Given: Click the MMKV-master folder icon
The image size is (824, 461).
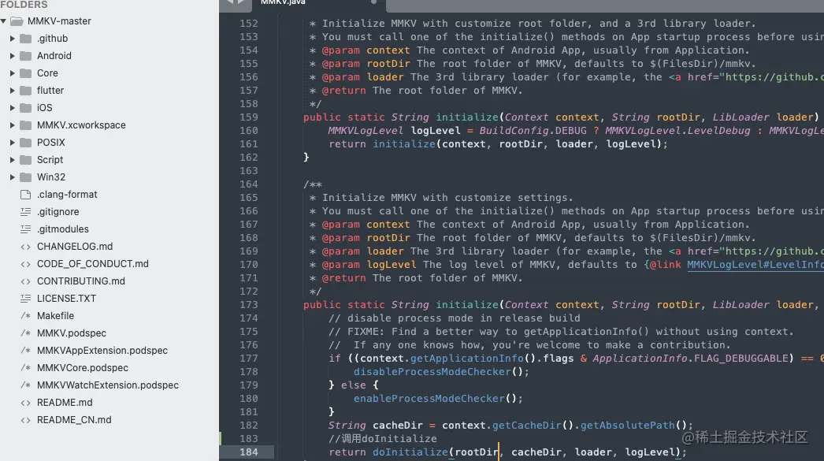Looking at the screenshot, I should pyautogui.click(x=17, y=21).
